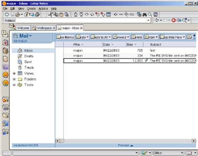
Task: Click the Copy icon beside the scissors
Action: (x=56, y=14)
